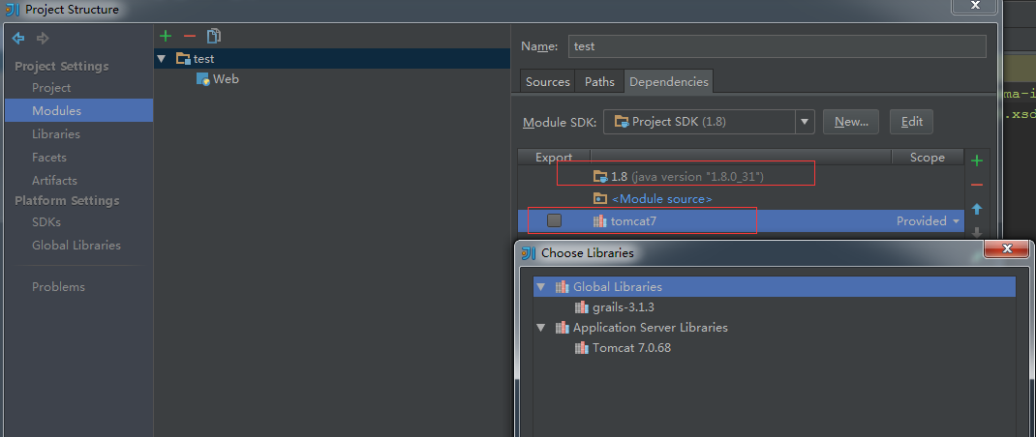Add a new module with green plus
Screen dimensions: 1036x437
pyautogui.click(x=166, y=36)
